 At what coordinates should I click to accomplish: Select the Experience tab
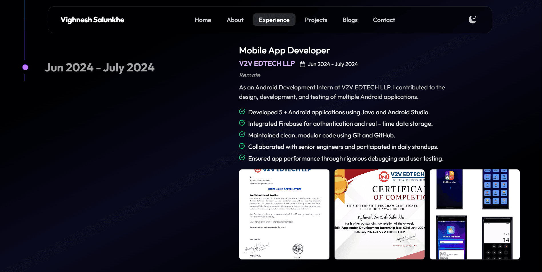point(274,20)
